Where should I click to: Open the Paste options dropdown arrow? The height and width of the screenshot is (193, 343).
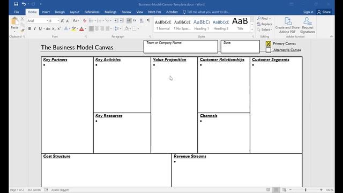[14, 32]
